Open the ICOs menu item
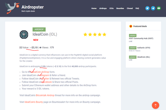This screenshot has width=166, height=110. coord(112,8)
